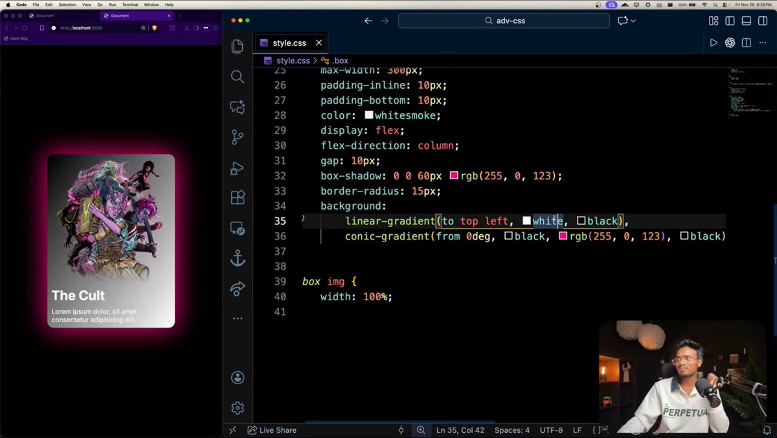
Task: Open the Copilot Chat icon
Action: (237, 107)
